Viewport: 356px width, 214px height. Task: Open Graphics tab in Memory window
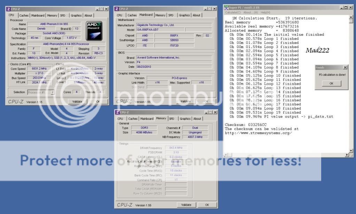tap(185, 119)
